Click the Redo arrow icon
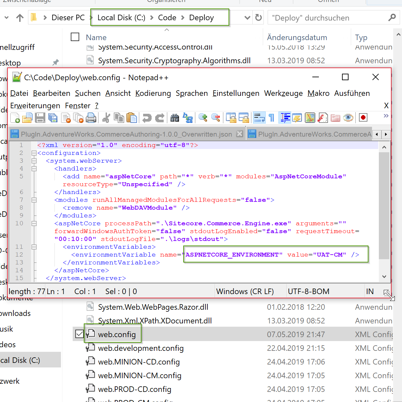 160,117
